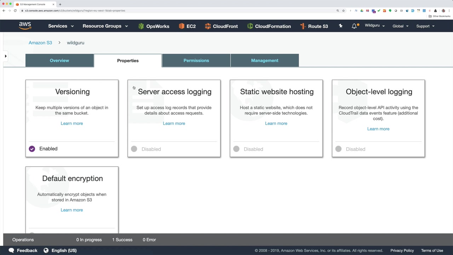Open the Static website hosting card title
Viewport: 453px width, 255px height.
(x=277, y=92)
